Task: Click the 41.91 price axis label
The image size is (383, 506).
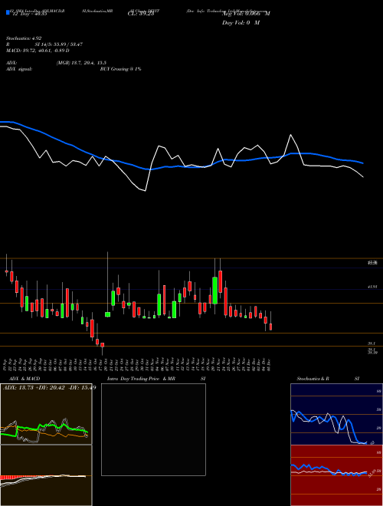Action: [372, 287]
